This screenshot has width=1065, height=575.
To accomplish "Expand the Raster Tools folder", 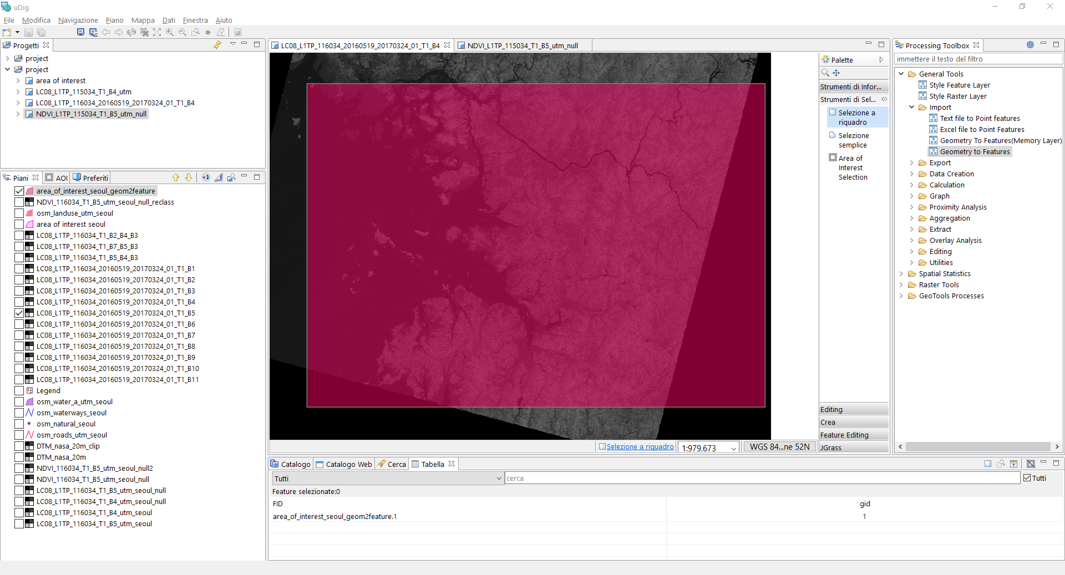I will pyautogui.click(x=901, y=285).
